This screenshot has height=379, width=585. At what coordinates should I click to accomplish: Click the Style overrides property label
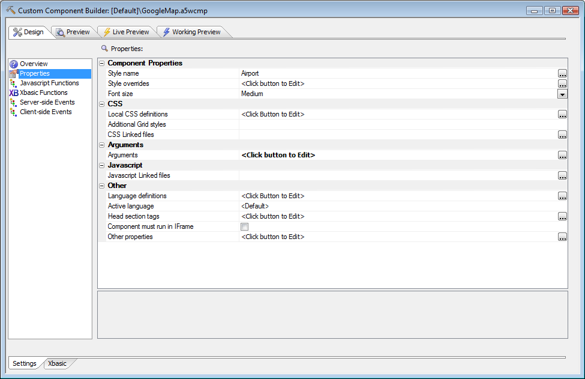[128, 83]
